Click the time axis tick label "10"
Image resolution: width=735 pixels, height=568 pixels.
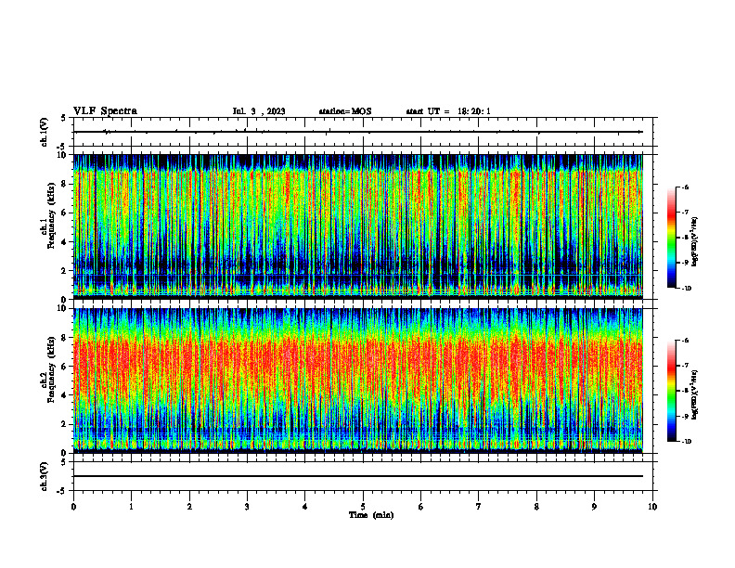(652, 507)
